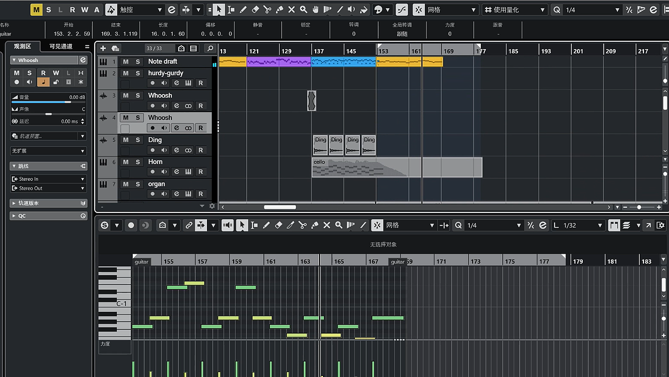Select the Draw pencil tool in key editor
Viewport: 669px width, 377px height.
pyautogui.click(x=266, y=225)
